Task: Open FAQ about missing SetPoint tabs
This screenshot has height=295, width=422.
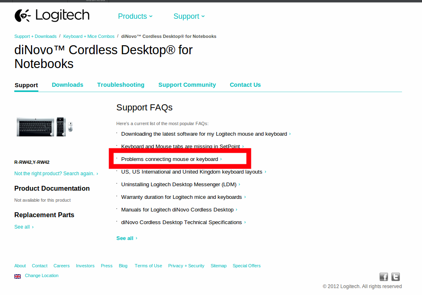Action: tap(182, 146)
